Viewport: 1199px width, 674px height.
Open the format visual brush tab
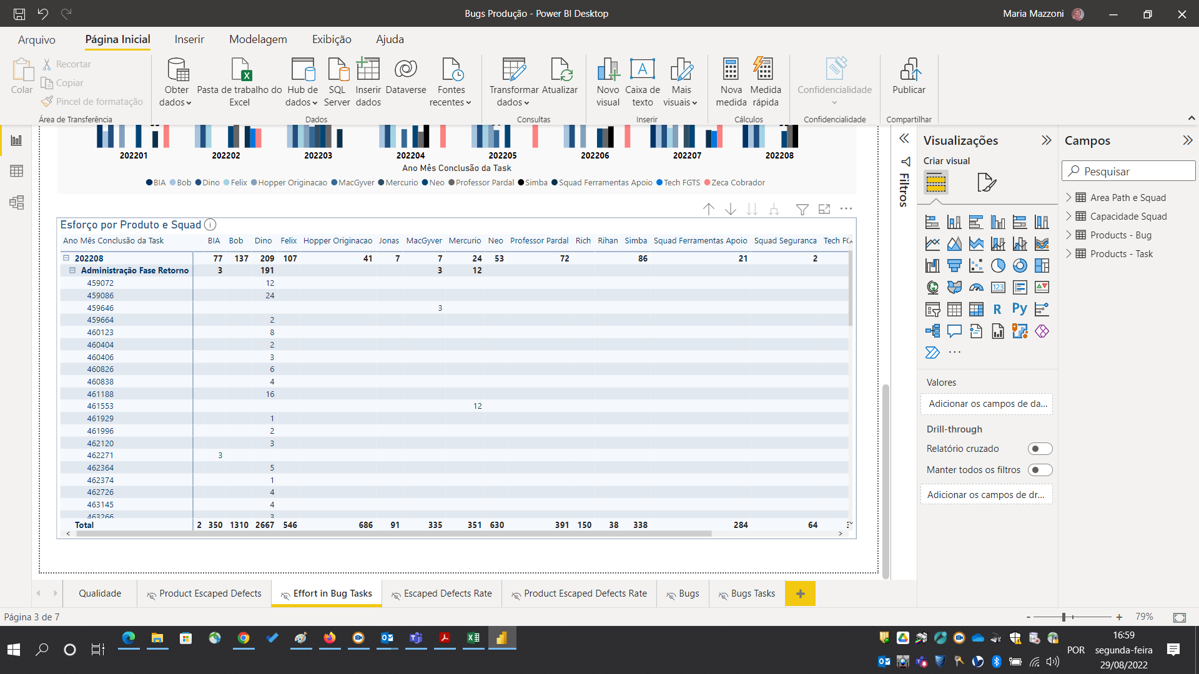[x=986, y=182]
